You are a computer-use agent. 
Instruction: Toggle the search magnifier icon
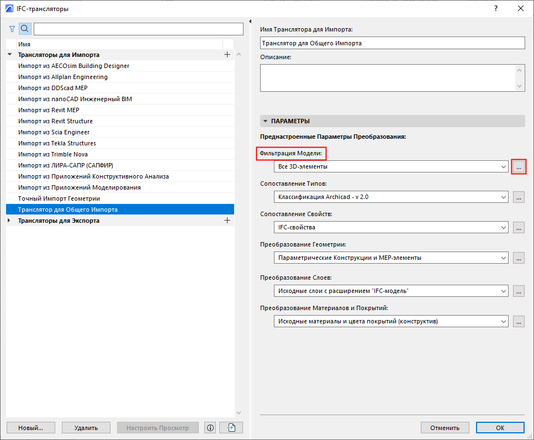coord(25,29)
